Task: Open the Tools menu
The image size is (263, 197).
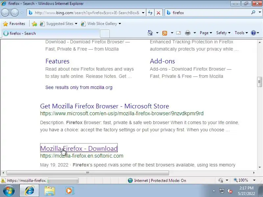Action: (241, 33)
